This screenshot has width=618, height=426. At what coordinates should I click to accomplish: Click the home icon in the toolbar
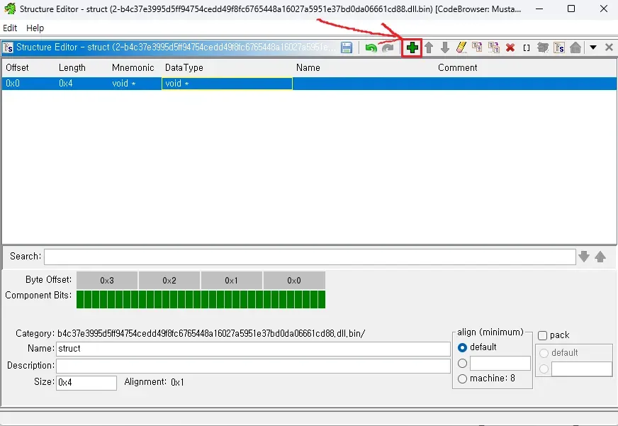(575, 47)
